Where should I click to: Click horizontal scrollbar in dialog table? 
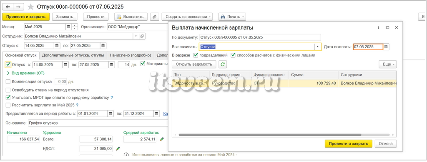point(270,135)
